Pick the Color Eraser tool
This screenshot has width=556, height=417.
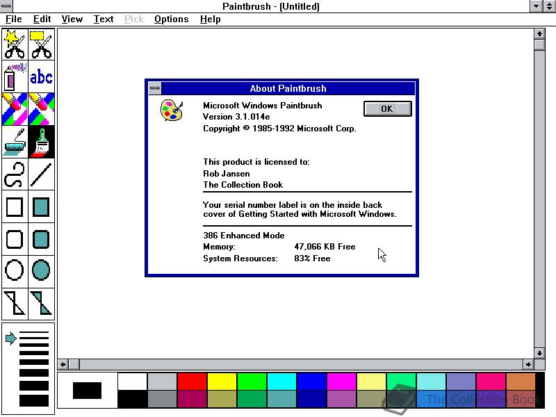(x=15, y=109)
